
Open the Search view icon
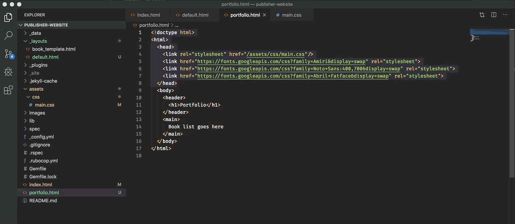point(8,36)
